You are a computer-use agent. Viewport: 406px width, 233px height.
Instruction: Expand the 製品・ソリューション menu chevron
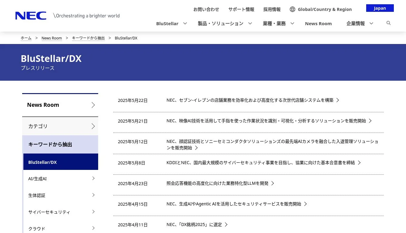coord(250,23)
